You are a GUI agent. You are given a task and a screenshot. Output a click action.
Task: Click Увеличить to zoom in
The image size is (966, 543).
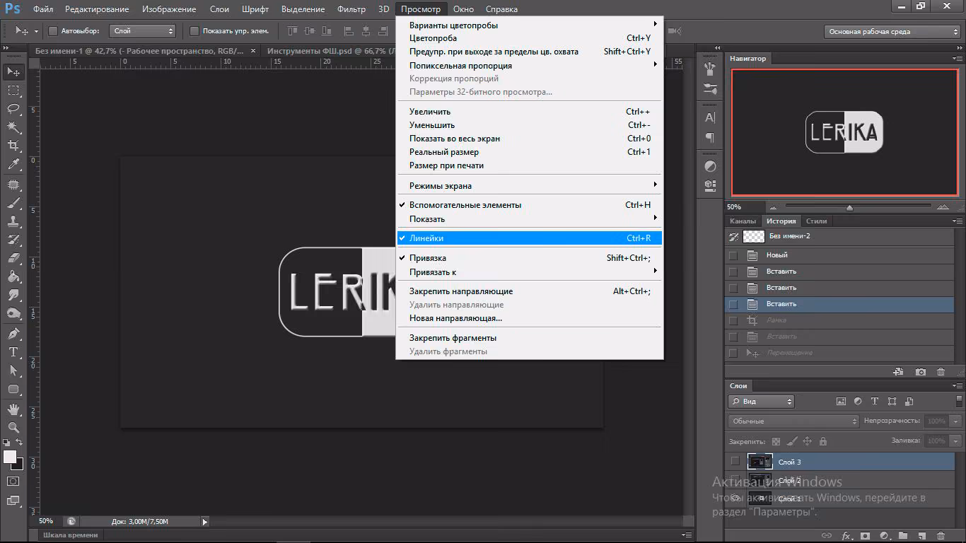click(529, 112)
